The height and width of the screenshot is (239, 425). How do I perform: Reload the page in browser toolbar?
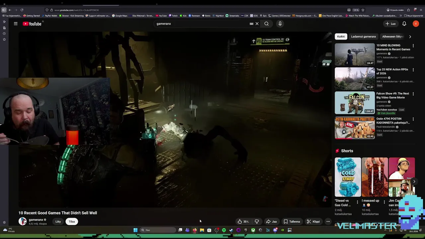22,10
